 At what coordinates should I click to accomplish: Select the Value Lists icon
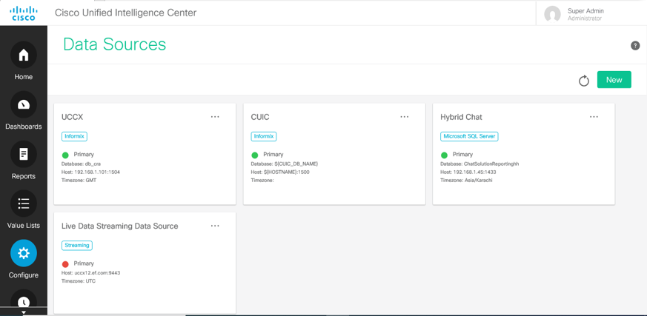[x=23, y=204]
